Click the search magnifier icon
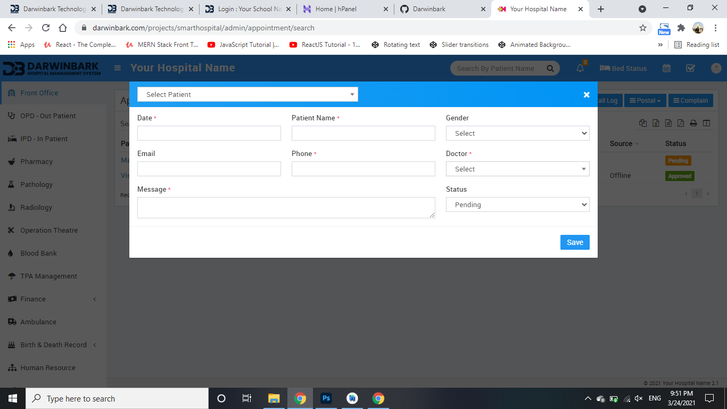Image resolution: width=727 pixels, height=409 pixels. (550, 68)
